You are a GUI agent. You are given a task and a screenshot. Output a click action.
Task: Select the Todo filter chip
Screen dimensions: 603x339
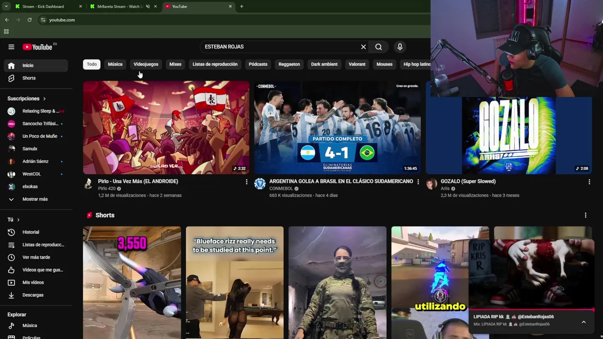(92, 64)
